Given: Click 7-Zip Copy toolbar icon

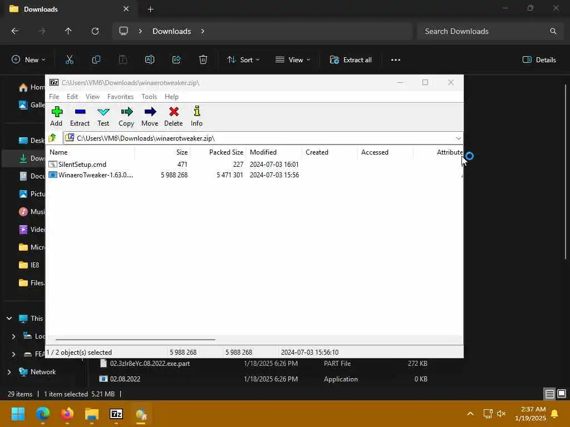Looking at the screenshot, I should click(126, 116).
